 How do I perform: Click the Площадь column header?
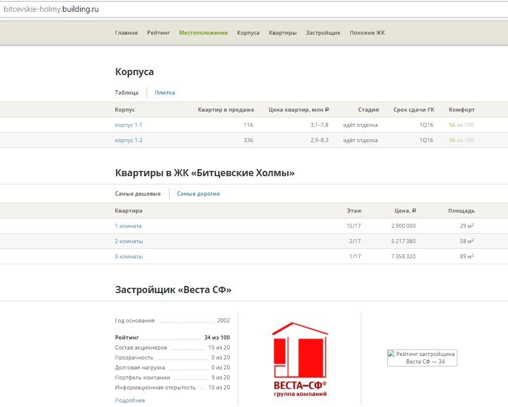pyautogui.click(x=461, y=210)
